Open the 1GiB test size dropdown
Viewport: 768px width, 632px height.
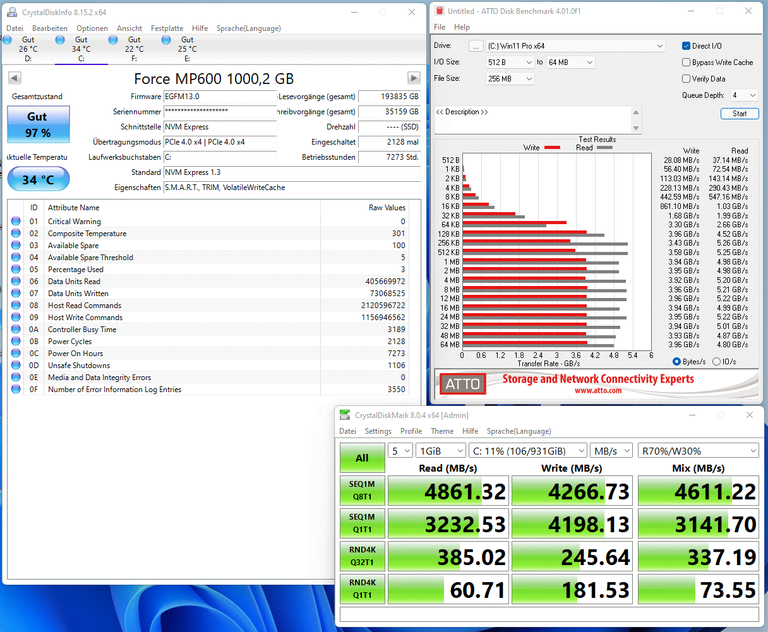click(x=441, y=451)
